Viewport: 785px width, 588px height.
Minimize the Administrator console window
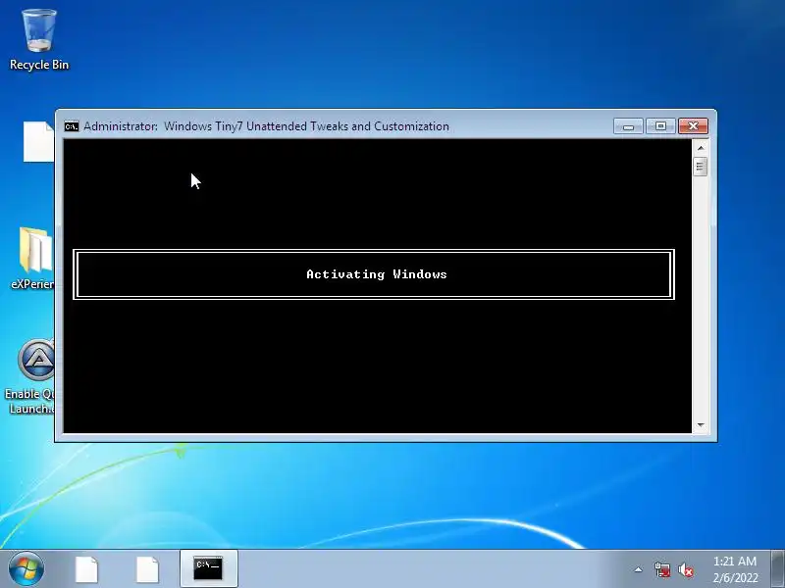[629, 126]
